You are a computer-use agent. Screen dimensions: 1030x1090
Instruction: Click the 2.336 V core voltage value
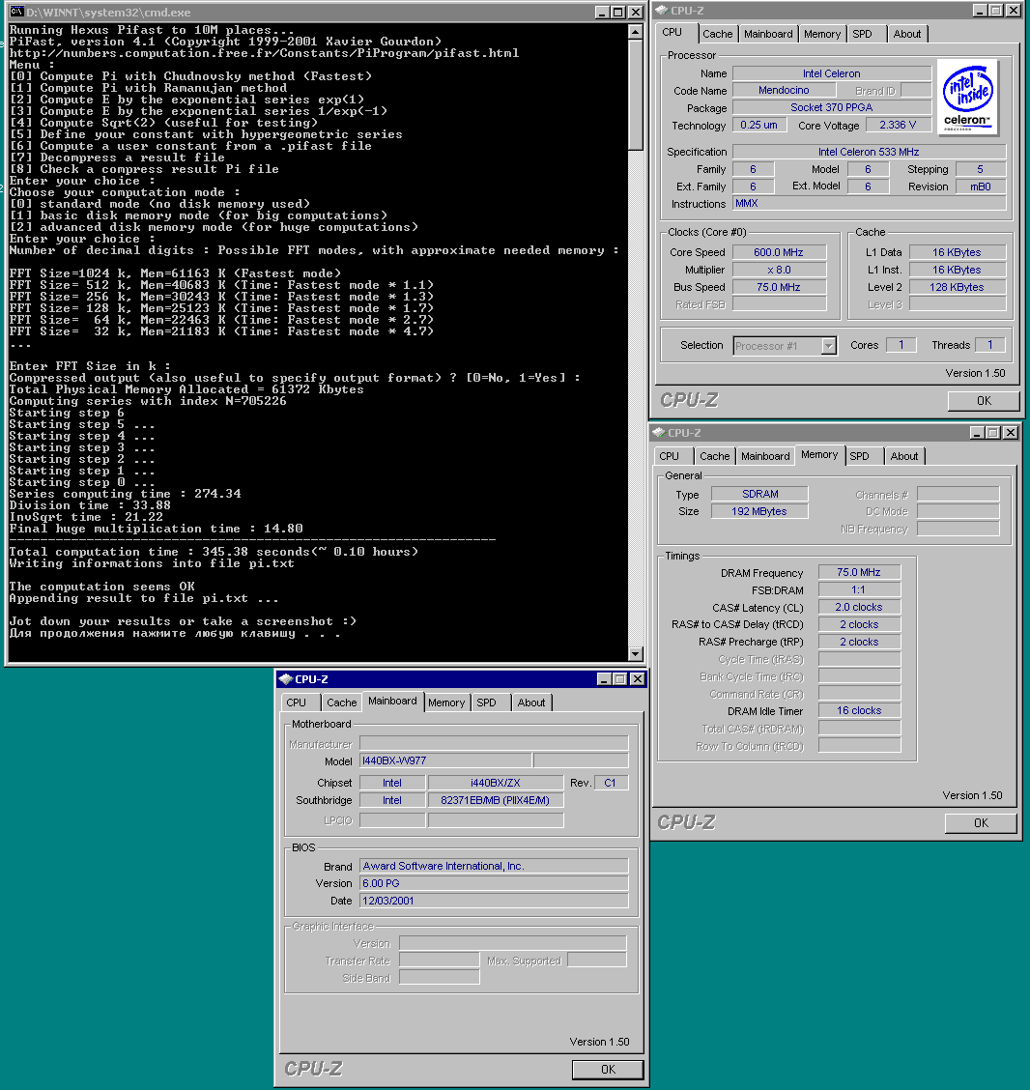pyautogui.click(x=898, y=125)
